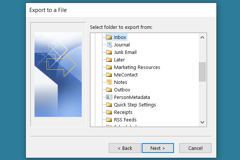The height and width of the screenshot is (160, 240).
Task: Click the Junk Email folder icon
Action: click(x=109, y=52)
